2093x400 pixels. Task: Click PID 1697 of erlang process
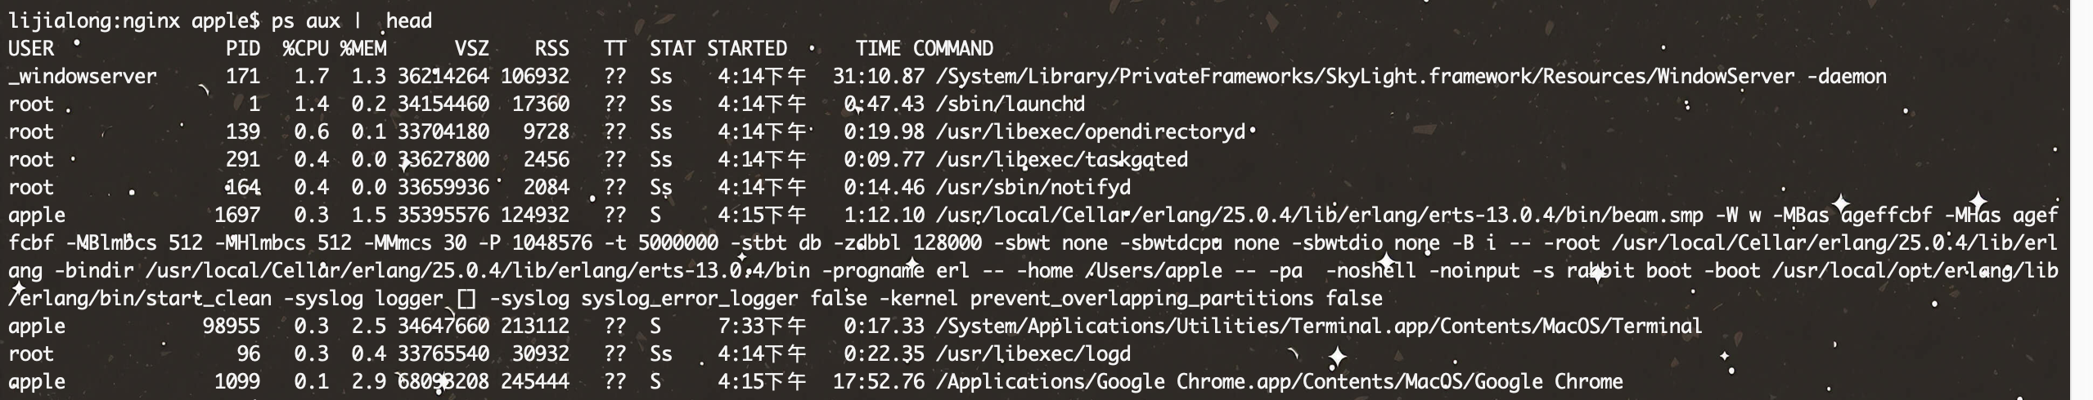coord(237,215)
